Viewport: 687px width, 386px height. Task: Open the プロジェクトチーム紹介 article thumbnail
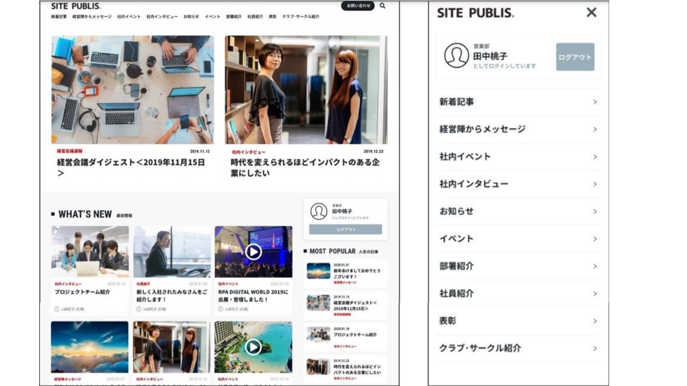(90, 251)
